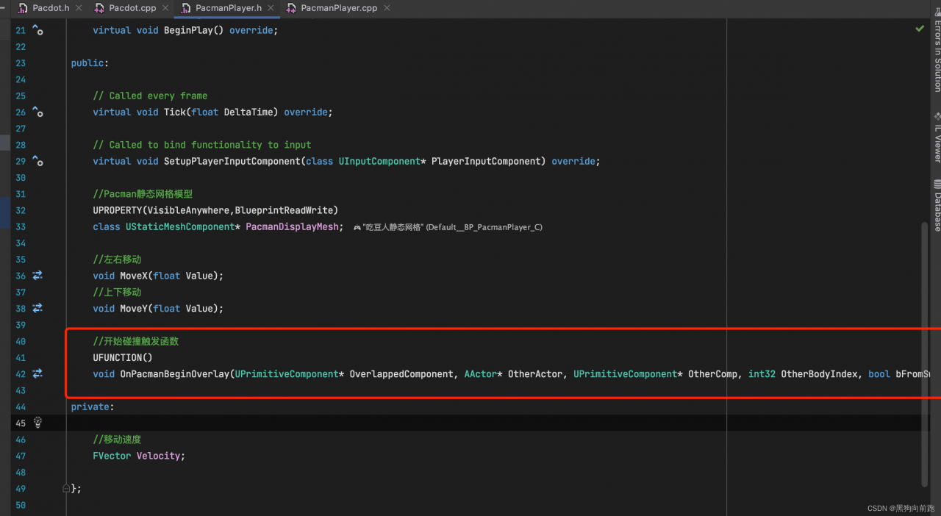Click gutter arrows icon on OnPacmanBeginOverlay line

point(37,374)
